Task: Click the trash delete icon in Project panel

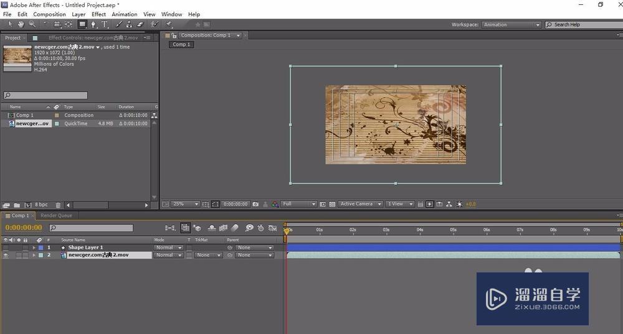Action: [x=58, y=205]
